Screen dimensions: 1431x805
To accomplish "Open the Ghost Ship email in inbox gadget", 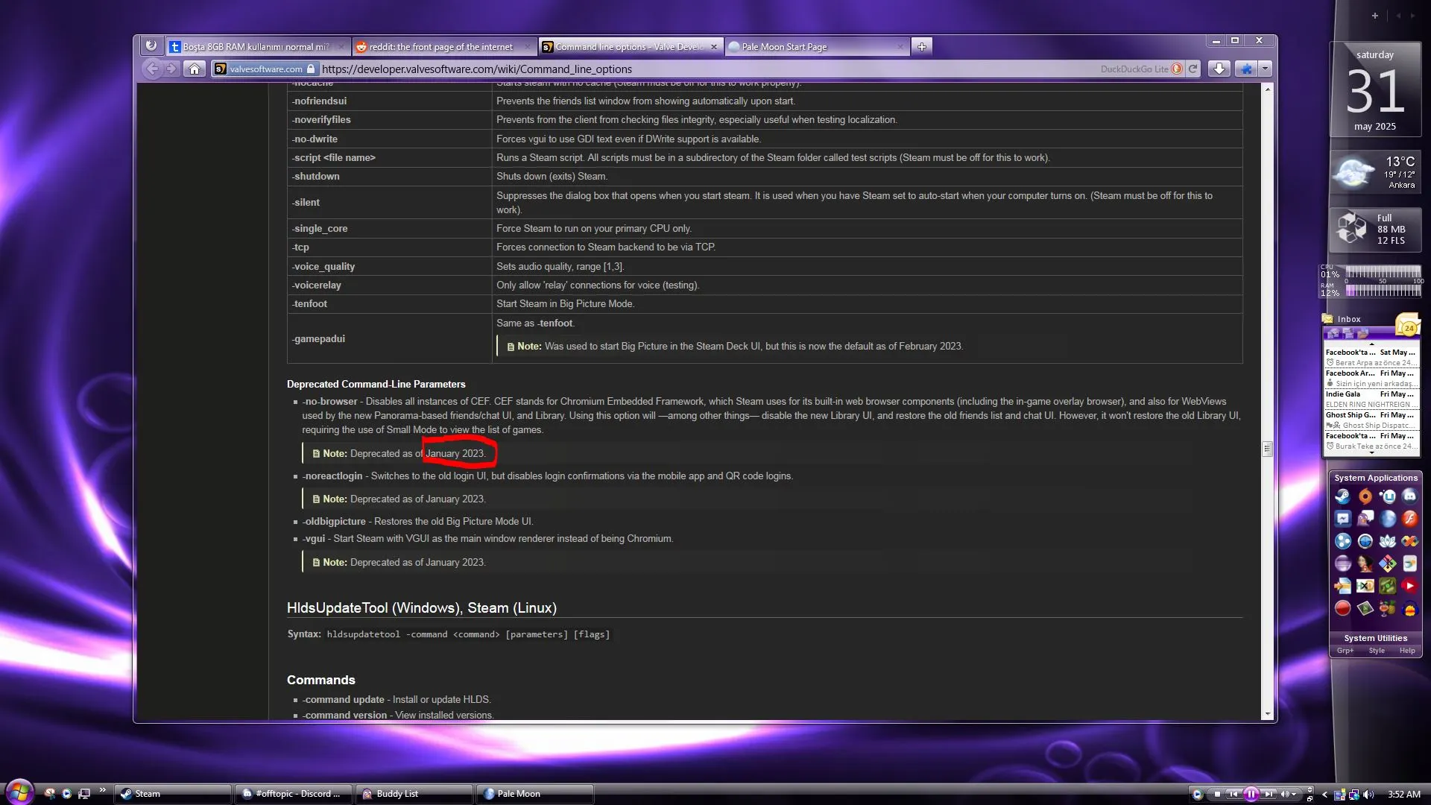I will 1371,420.
